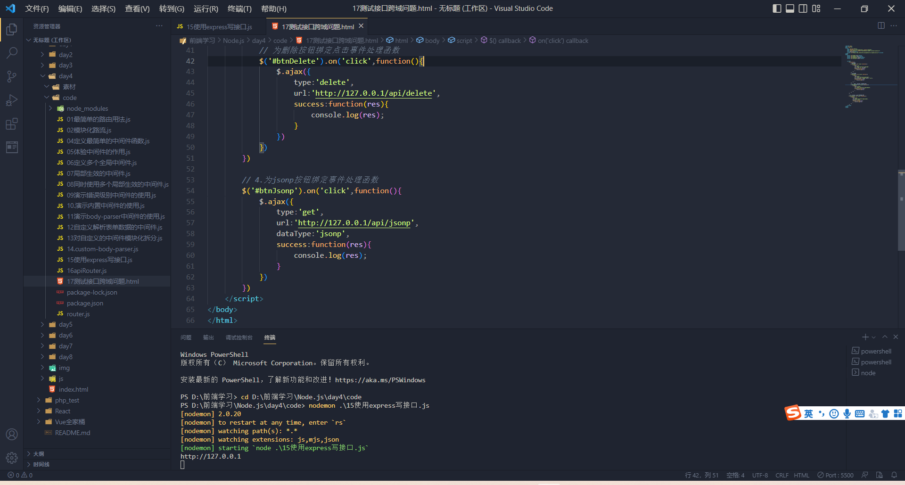Split the editor using the split icon
This screenshot has height=485, width=905.
coord(881,26)
